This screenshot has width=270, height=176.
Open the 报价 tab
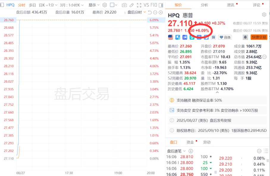coord(178,5)
